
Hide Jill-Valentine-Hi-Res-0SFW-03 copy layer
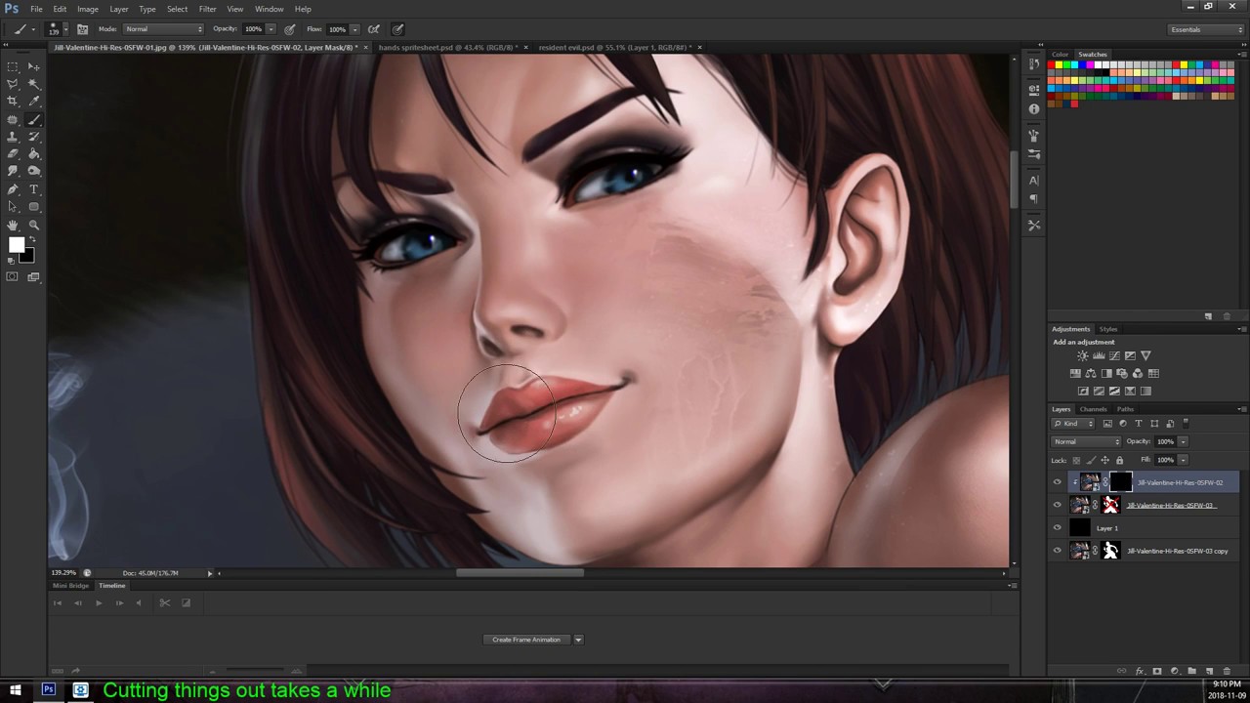[1057, 551]
